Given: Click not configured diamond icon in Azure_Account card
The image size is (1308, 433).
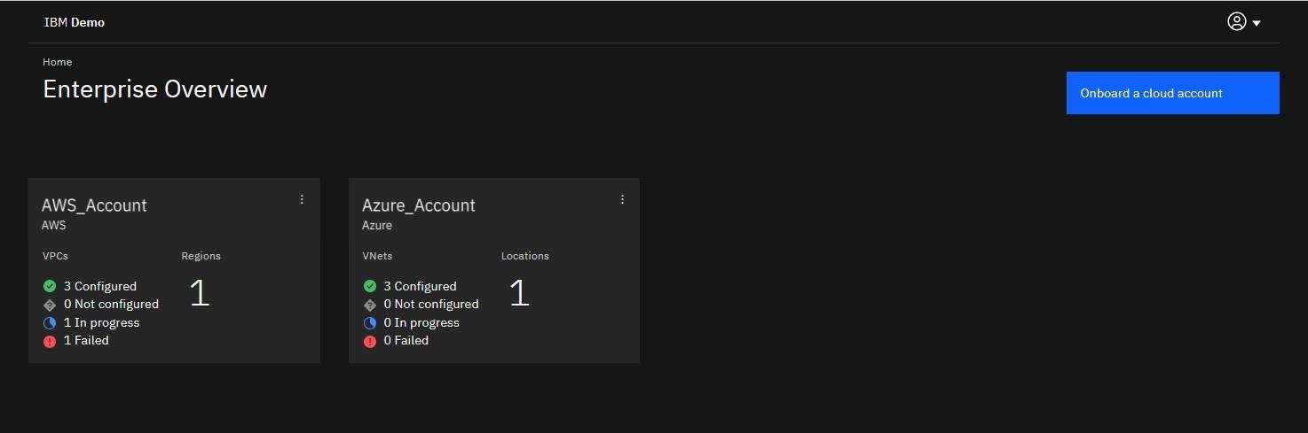Looking at the screenshot, I should pos(370,305).
